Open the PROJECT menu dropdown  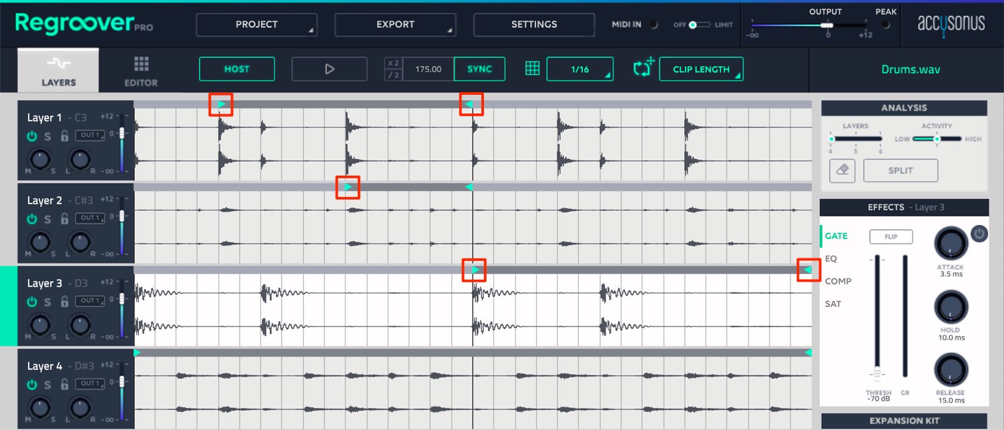pyautogui.click(x=256, y=25)
